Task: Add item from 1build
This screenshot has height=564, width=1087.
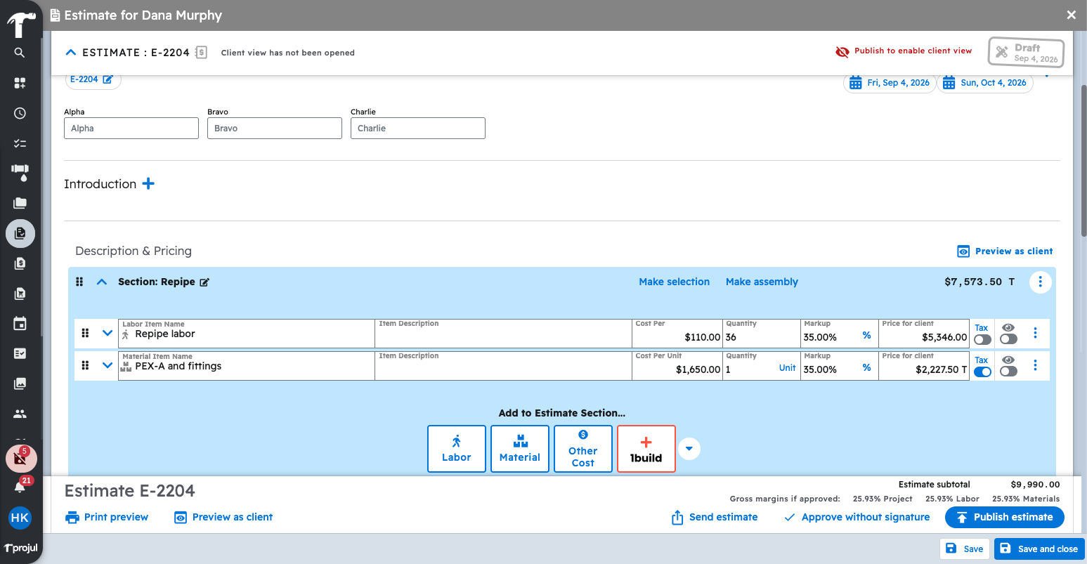Action: [646, 449]
